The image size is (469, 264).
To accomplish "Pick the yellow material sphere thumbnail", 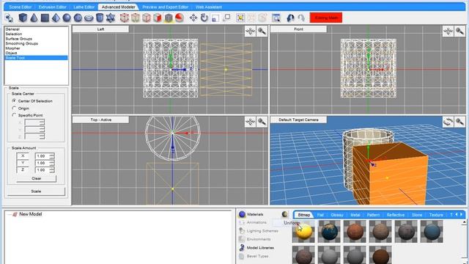I will tap(304, 232).
